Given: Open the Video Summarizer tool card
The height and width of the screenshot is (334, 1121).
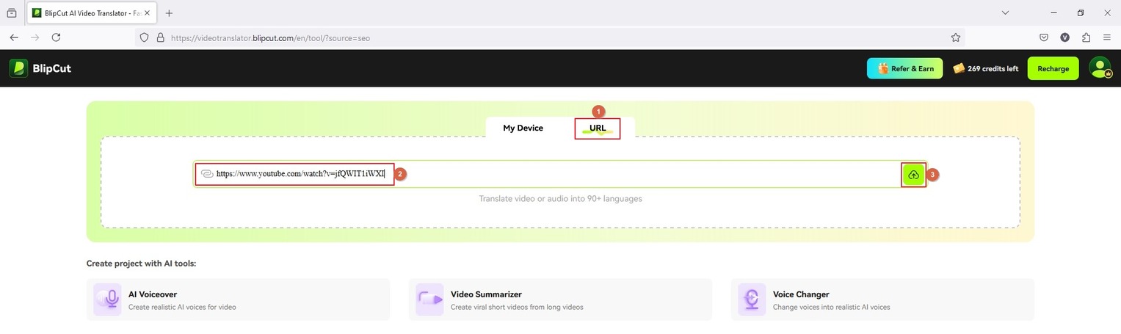Looking at the screenshot, I should (560, 299).
